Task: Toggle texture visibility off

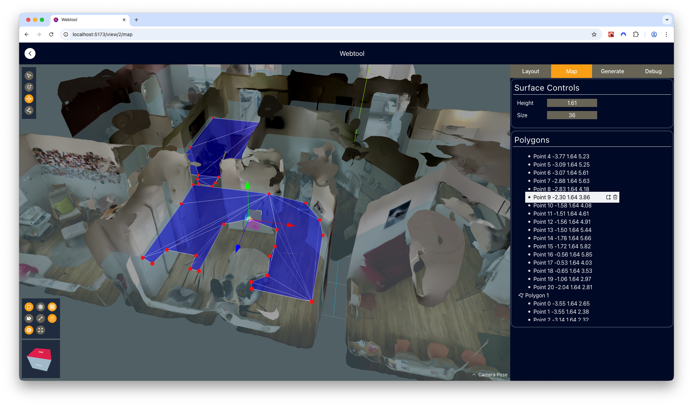Action: click(x=29, y=318)
